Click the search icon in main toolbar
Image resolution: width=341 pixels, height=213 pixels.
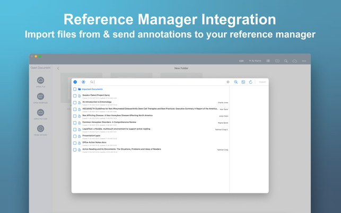click(x=286, y=61)
